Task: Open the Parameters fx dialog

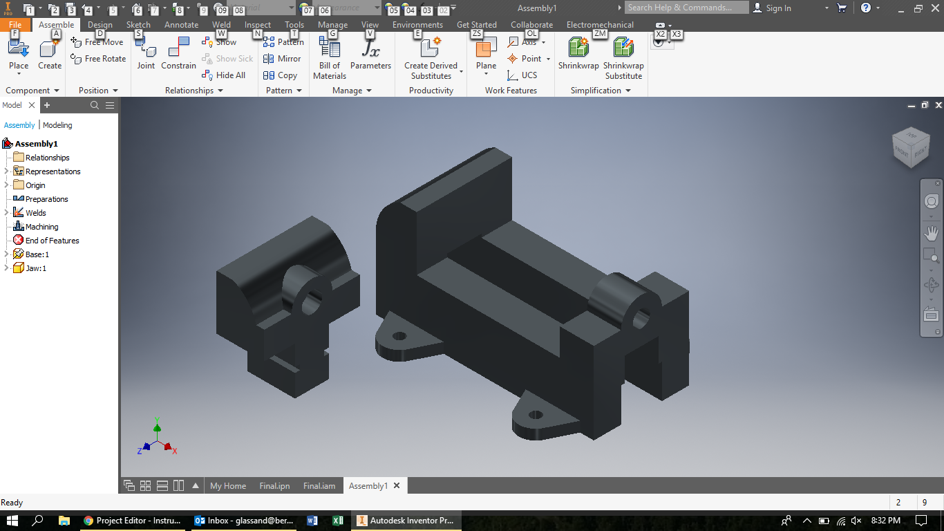Action: [370, 48]
